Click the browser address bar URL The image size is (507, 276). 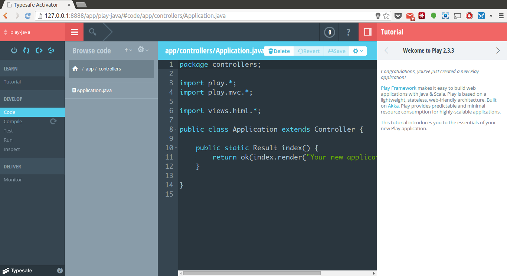(x=135, y=16)
